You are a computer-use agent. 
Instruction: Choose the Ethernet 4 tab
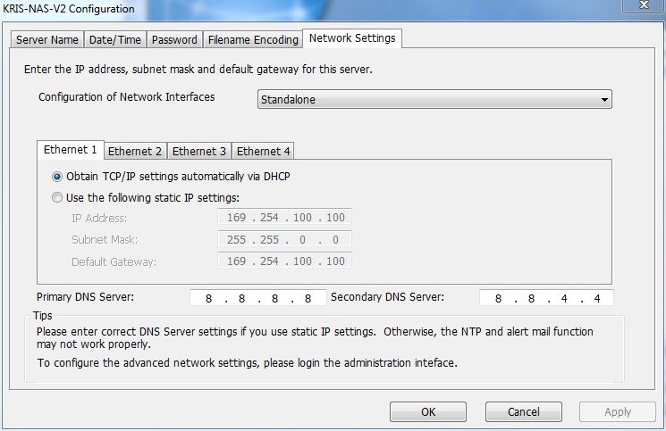click(x=264, y=151)
